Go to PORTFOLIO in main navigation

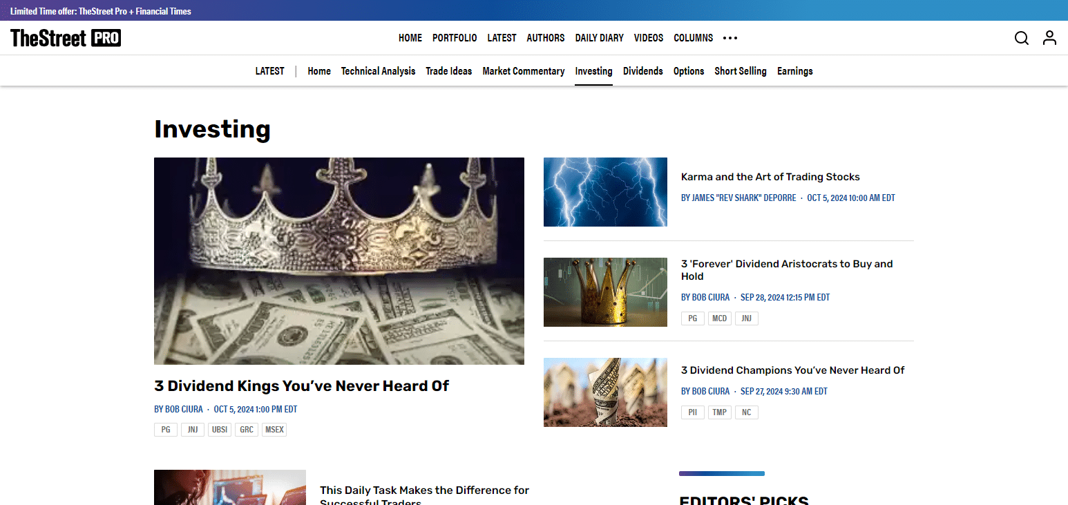coord(455,38)
